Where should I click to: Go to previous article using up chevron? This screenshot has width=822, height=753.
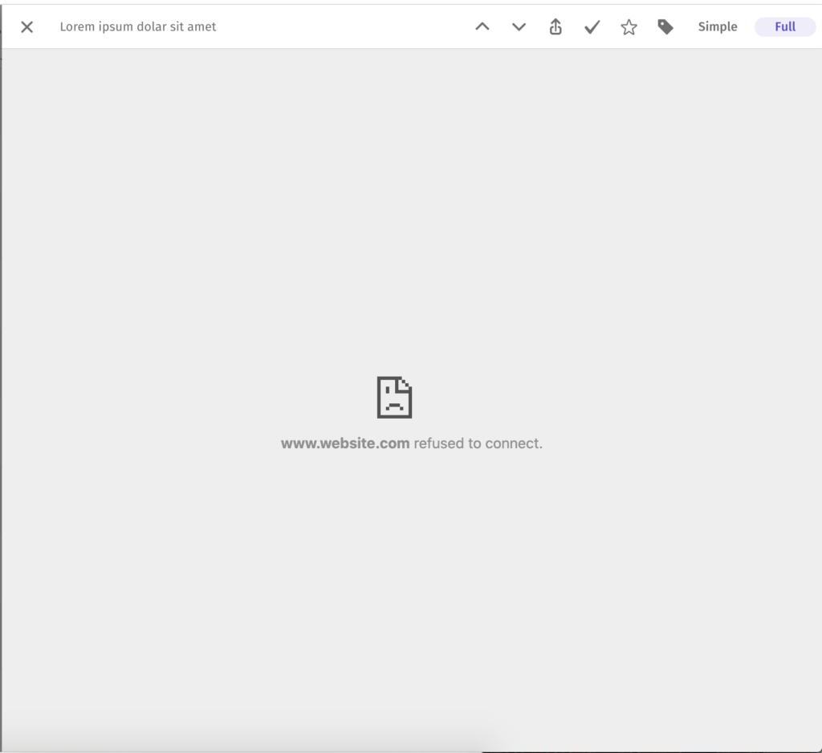pyautogui.click(x=482, y=26)
